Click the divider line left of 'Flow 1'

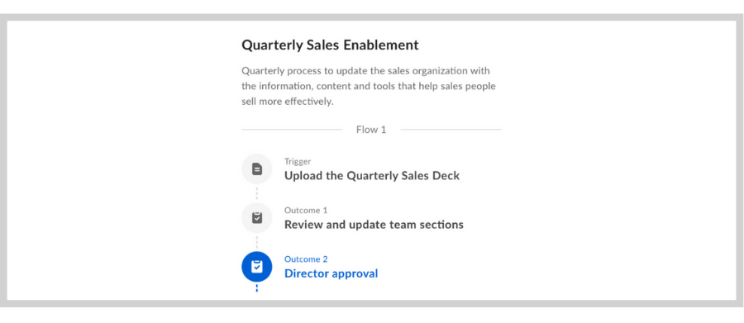pyautogui.click(x=292, y=130)
